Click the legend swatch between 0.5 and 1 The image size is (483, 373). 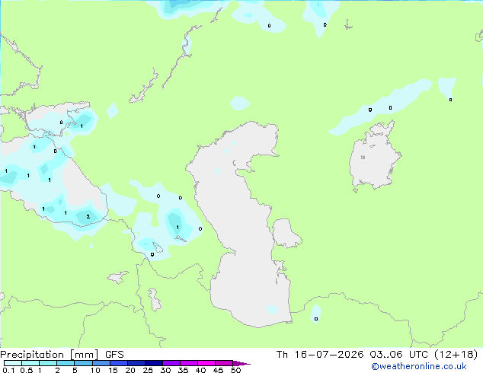pos(30,363)
